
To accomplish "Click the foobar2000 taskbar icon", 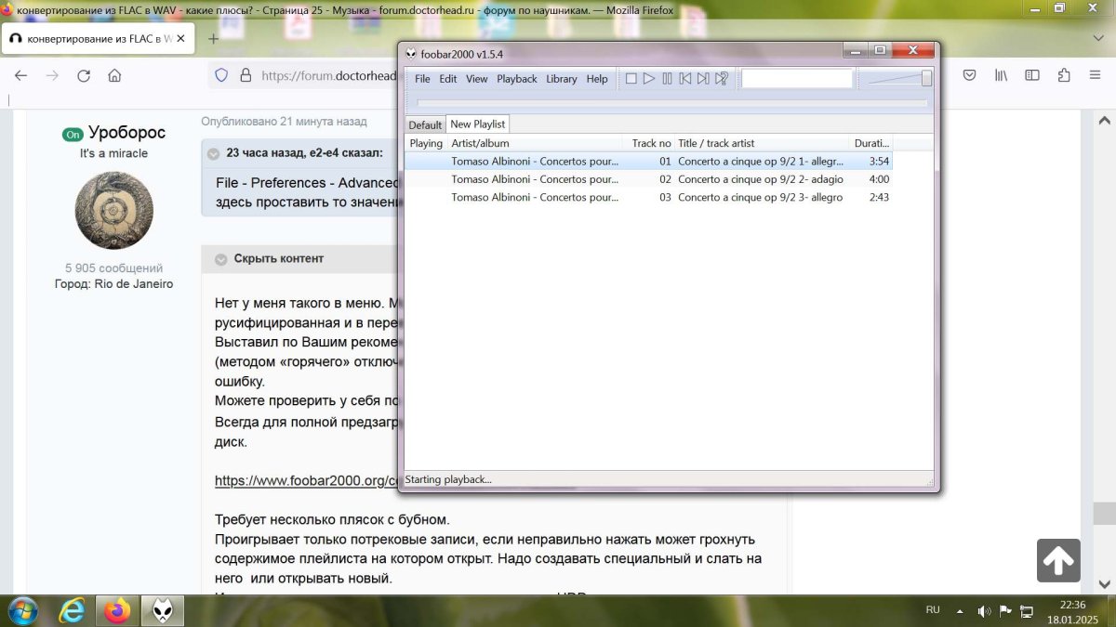I will pos(163,610).
